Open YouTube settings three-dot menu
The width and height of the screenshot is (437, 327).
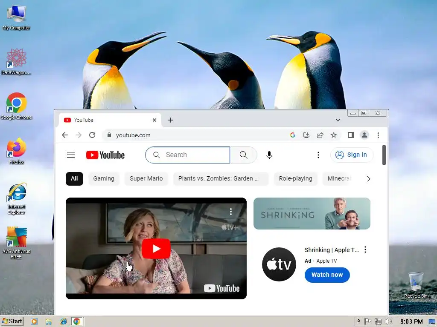[x=318, y=155]
